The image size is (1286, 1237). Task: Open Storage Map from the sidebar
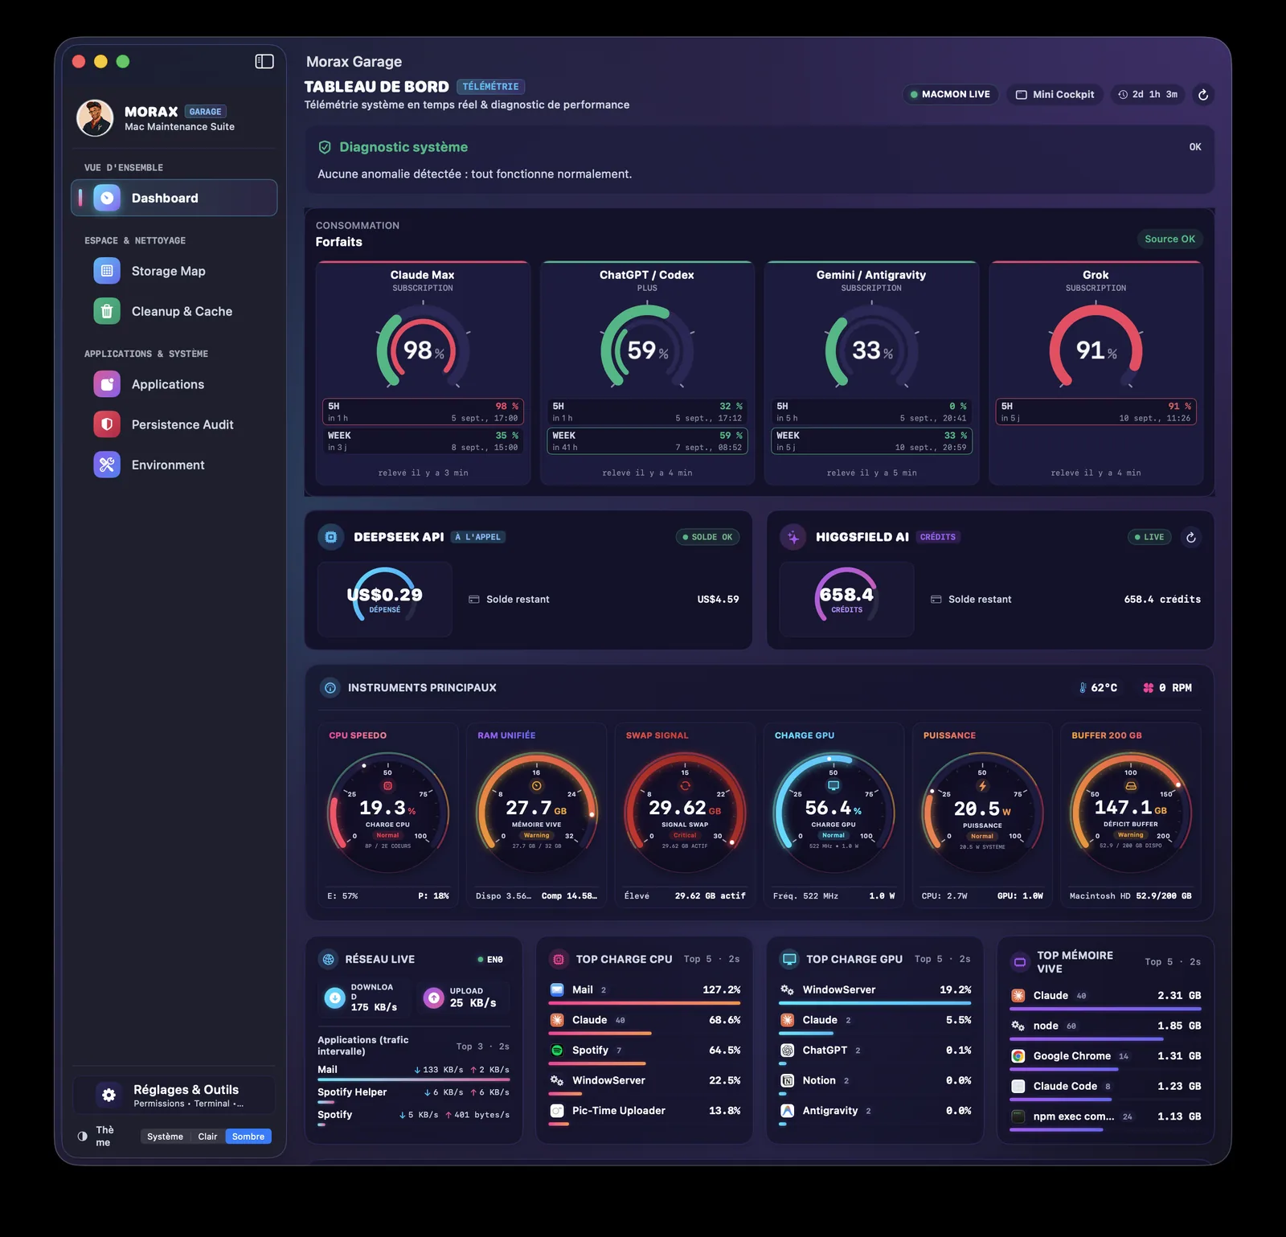point(174,271)
